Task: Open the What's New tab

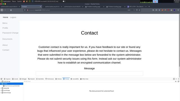Action: [84, 79]
